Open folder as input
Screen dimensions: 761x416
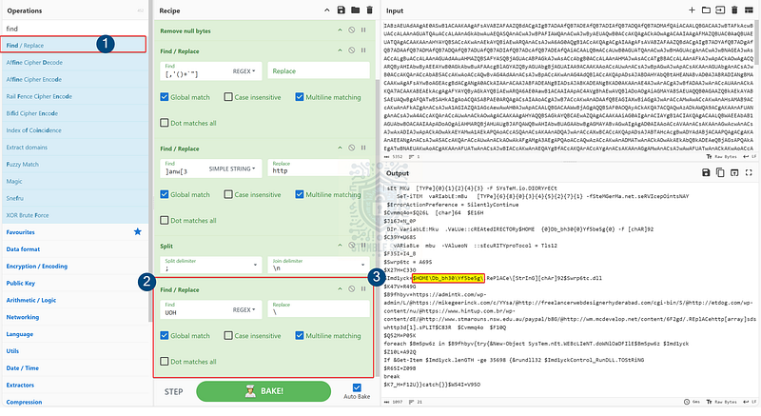pos(706,10)
